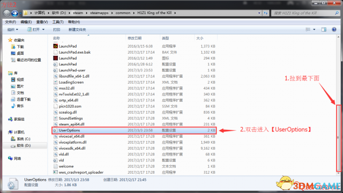
Task: Click the 新建文件夹 button
Action: [77, 29]
